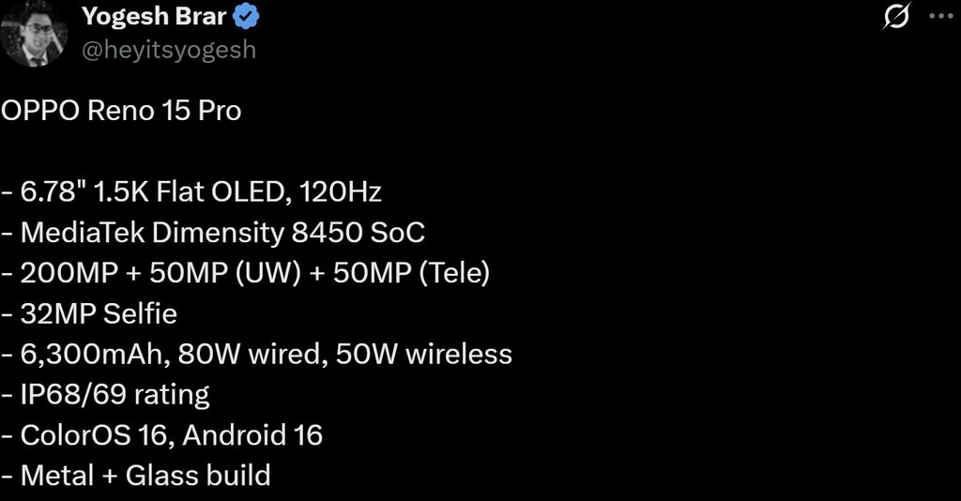Image resolution: width=961 pixels, height=501 pixels.
Task: Click the blue verified badge
Action: (x=260, y=17)
